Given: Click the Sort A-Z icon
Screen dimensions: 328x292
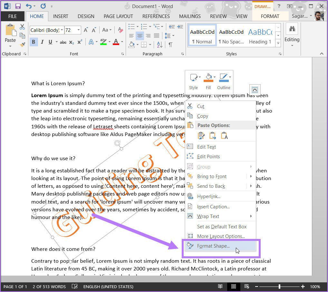Looking at the screenshot, I should tap(159, 45).
